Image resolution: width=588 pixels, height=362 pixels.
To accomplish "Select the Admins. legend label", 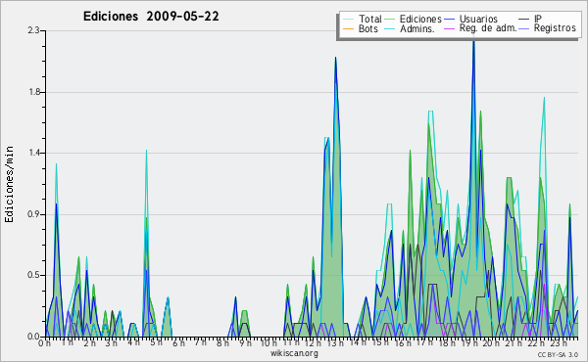I will tap(417, 28).
